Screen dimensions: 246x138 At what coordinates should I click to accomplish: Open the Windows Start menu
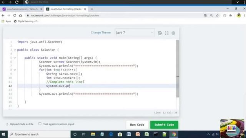[x=3, y=134]
